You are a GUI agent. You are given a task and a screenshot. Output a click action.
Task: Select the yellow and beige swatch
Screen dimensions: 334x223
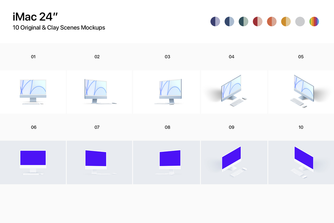[286, 22]
